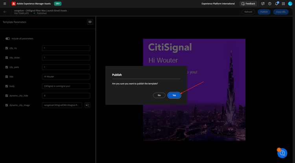This screenshot has height=163, width=295.
Task: Open the Feedback button
Action: pyautogui.click(x=248, y=4)
